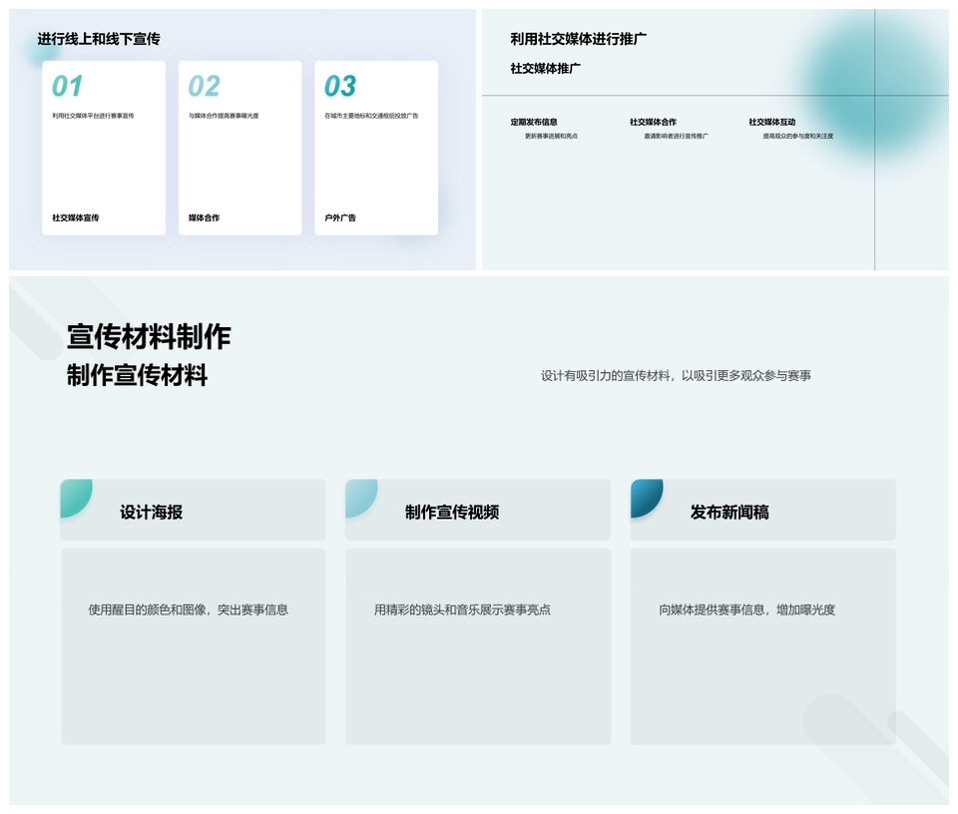
Task: Select the 发布新闻稿 header label
Action: (729, 512)
